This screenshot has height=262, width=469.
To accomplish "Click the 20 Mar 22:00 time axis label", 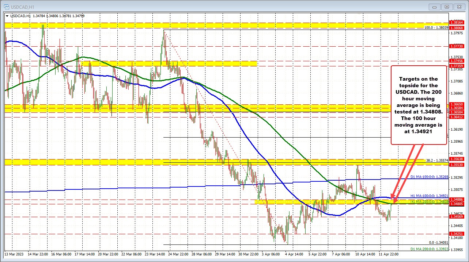I will tap(109, 254).
